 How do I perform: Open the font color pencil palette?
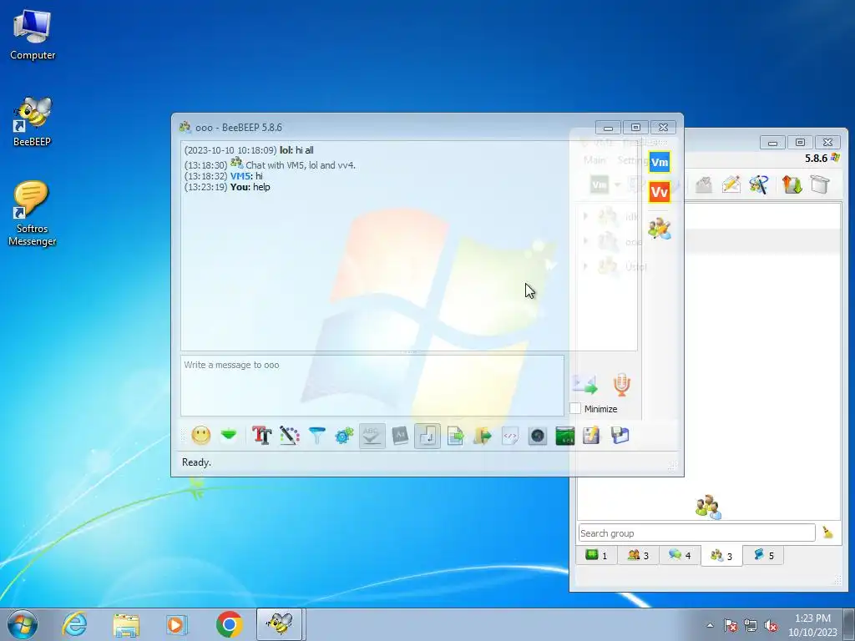click(290, 436)
